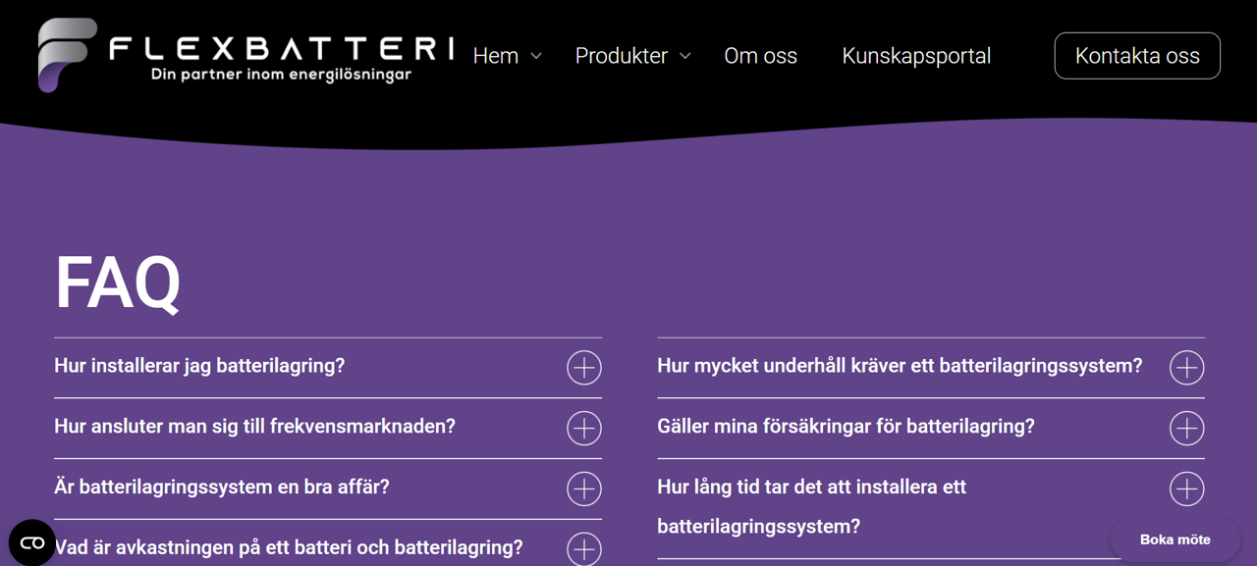Open the Produkter dropdown chevron
The height and width of the screenshot is (566, 1257).
click(x=685, y=57)
